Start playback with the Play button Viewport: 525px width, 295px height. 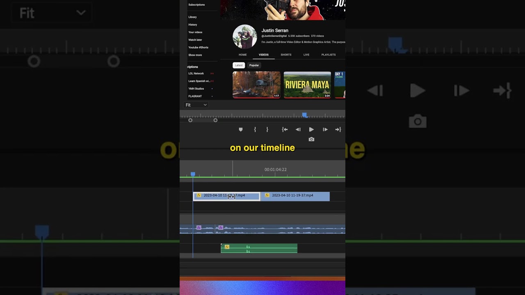(x=311, y=129)
